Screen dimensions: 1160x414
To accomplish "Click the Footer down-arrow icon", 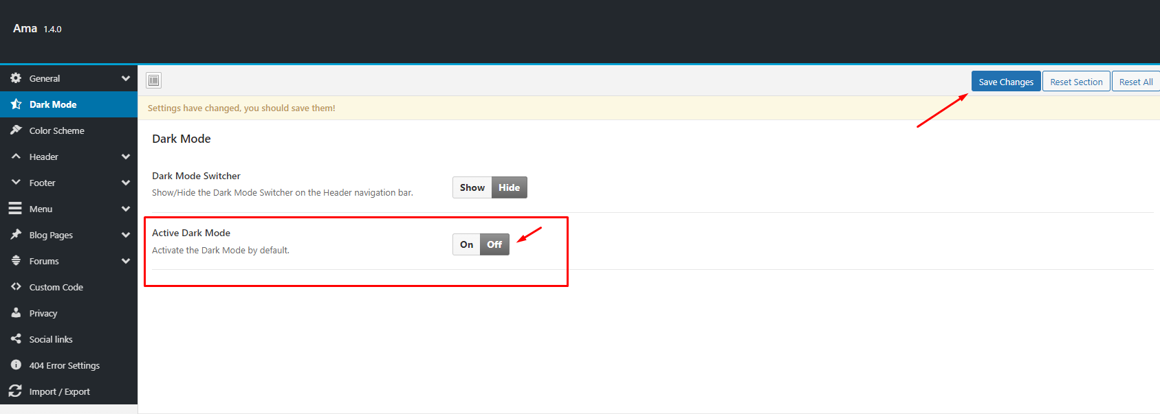I will coord(16,183).
